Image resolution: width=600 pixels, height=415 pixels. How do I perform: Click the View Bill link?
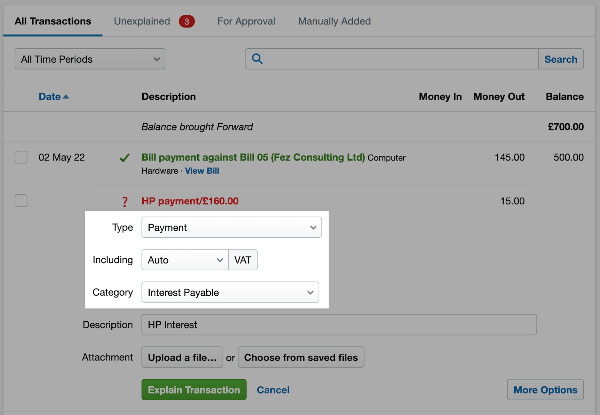[202, 171]
